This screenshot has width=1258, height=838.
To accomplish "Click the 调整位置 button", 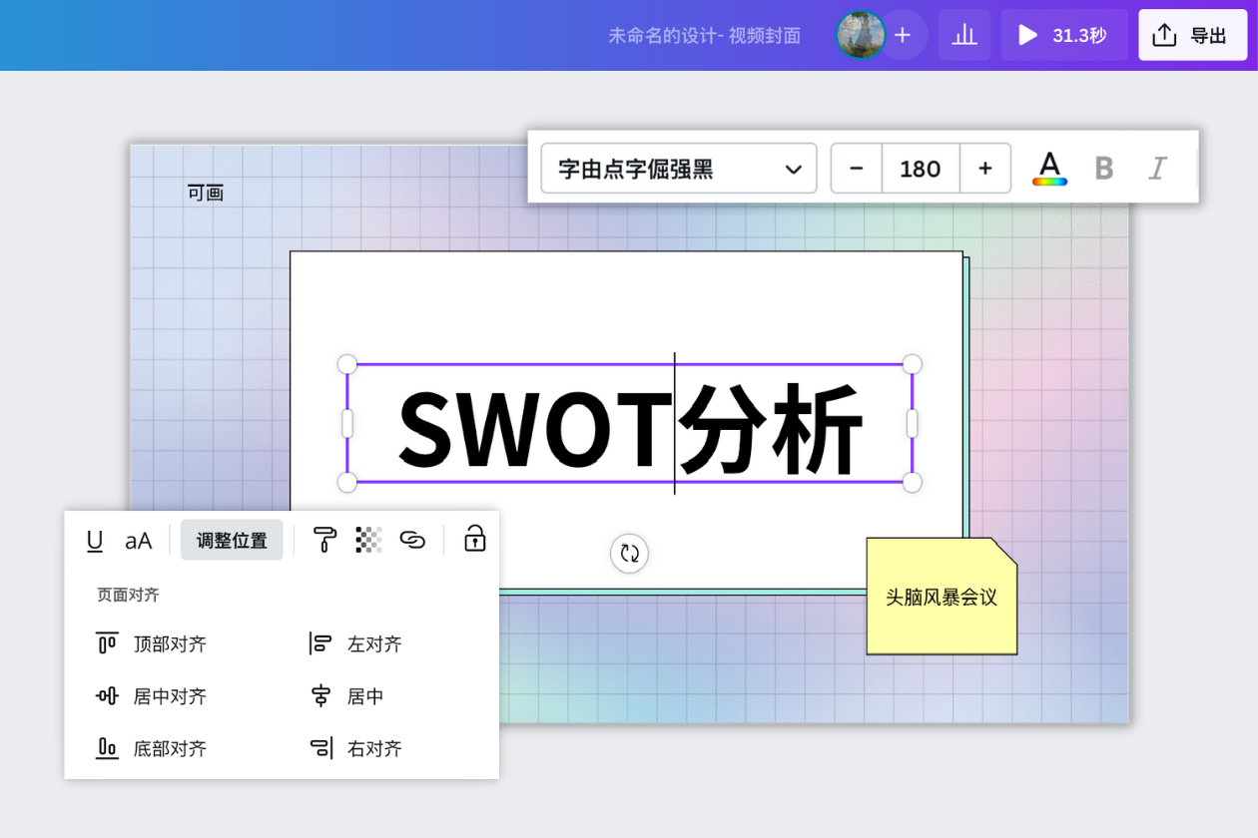I will point(232,541).
